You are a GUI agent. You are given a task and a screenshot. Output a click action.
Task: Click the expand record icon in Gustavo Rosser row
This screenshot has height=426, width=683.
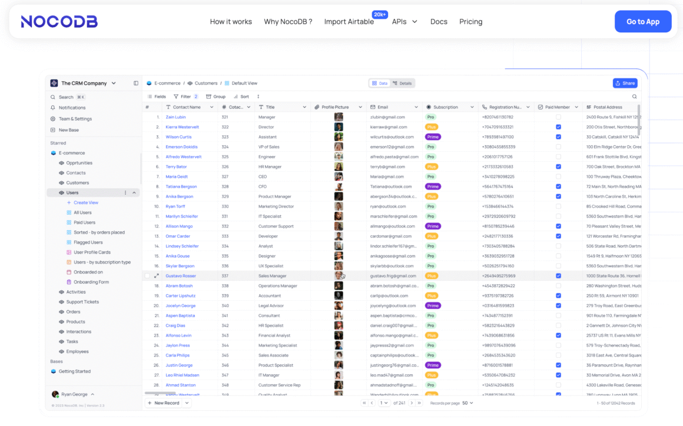pos(157,276)
